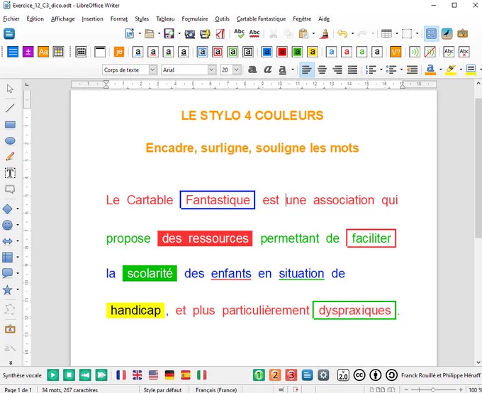Open the Arial font name dropdown
Viewport: 482px width, 393px height.
[x=211, y=70]
